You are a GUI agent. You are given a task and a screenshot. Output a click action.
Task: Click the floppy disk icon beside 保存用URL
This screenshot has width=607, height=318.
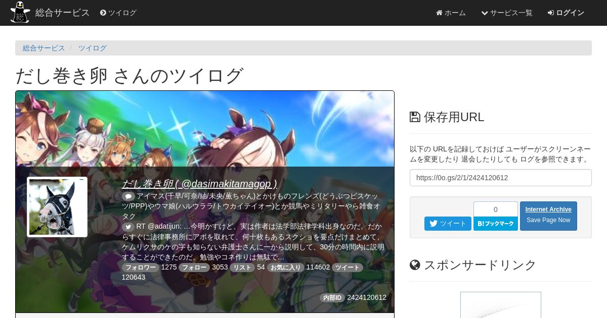415,117
